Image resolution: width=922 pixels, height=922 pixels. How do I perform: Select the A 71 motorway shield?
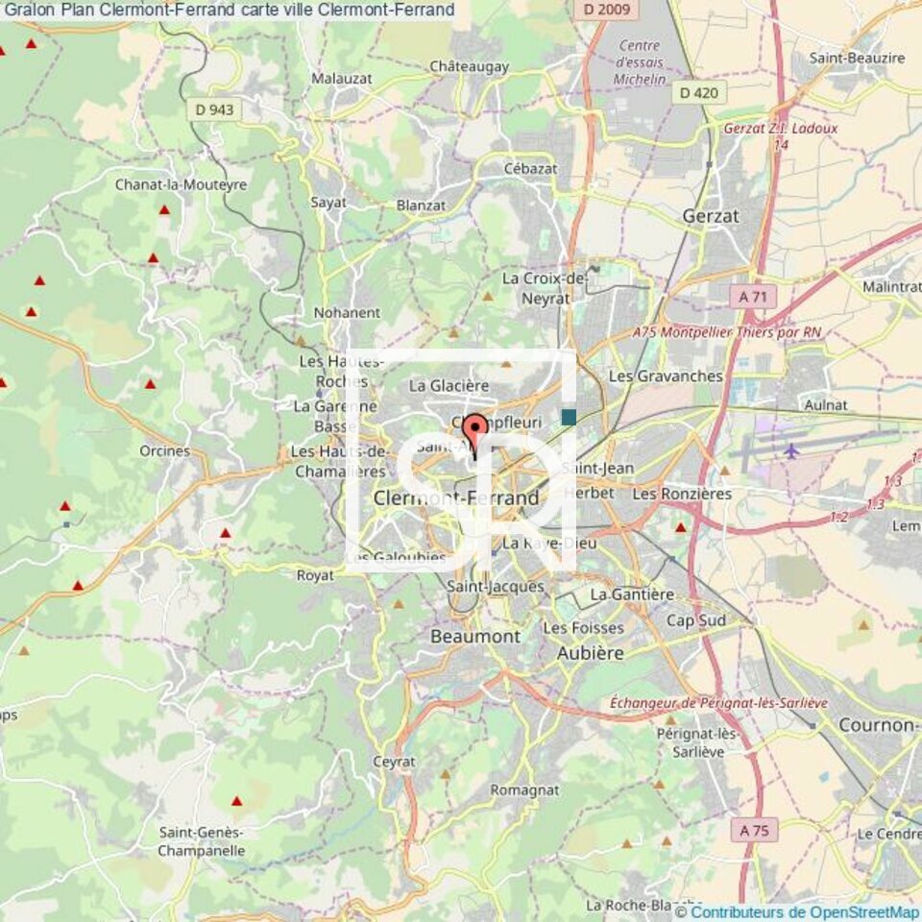[752, 298]
